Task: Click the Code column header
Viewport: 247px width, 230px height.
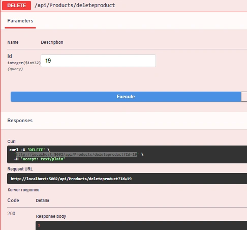Action: pos(13,200)
